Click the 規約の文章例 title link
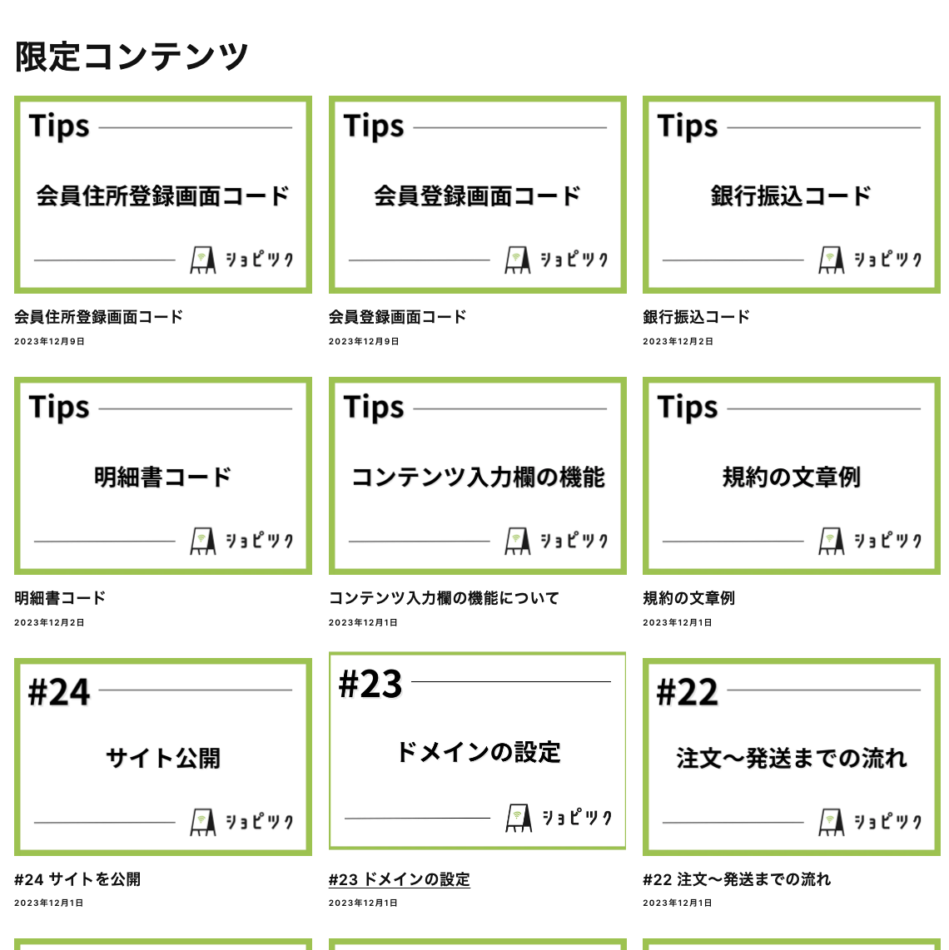 688,598
